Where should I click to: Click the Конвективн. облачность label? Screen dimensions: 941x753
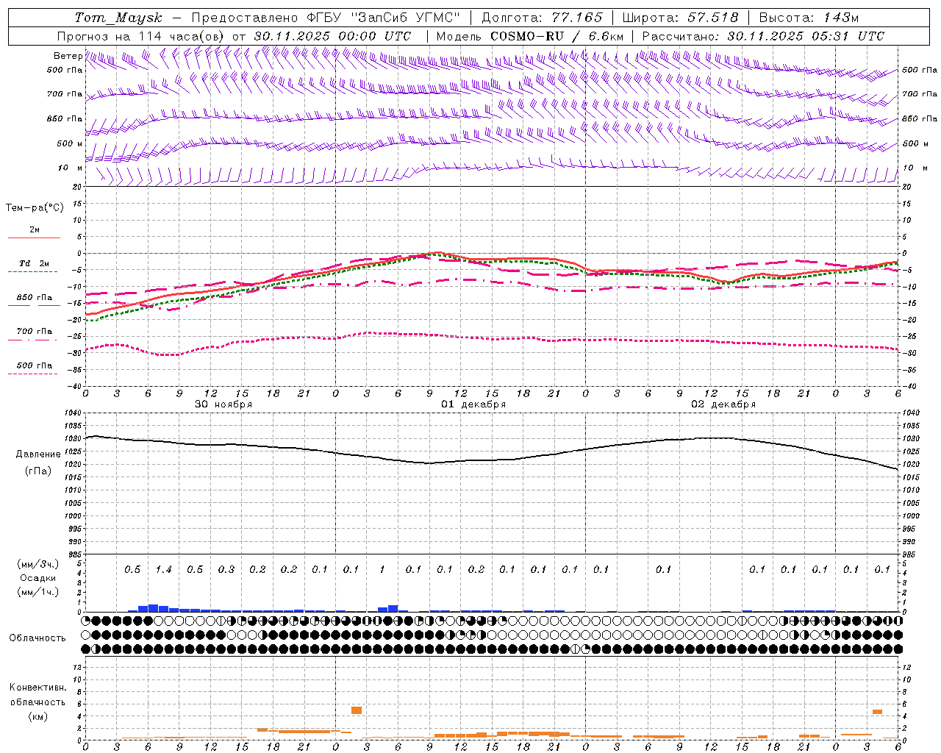(37, 695)
